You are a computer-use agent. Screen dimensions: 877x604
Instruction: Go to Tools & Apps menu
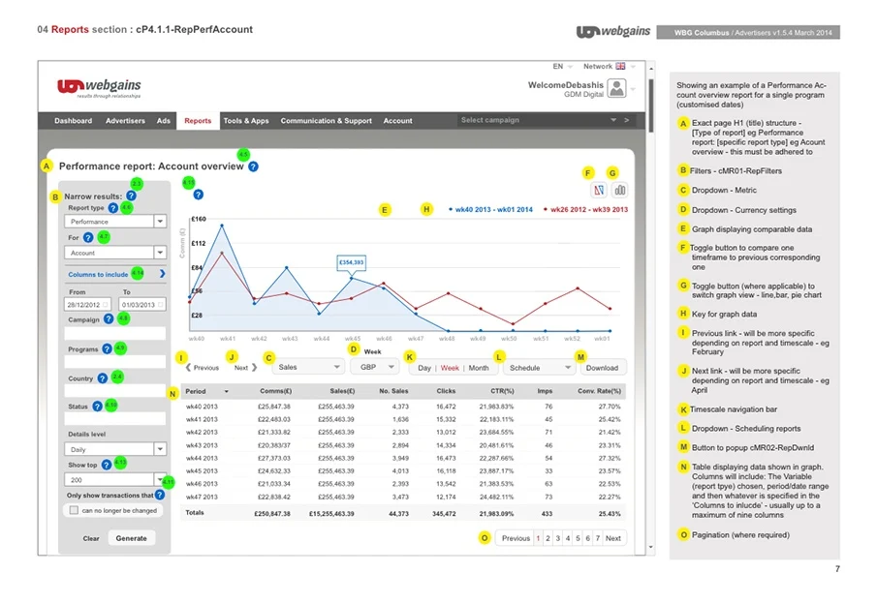coord(246,121)
